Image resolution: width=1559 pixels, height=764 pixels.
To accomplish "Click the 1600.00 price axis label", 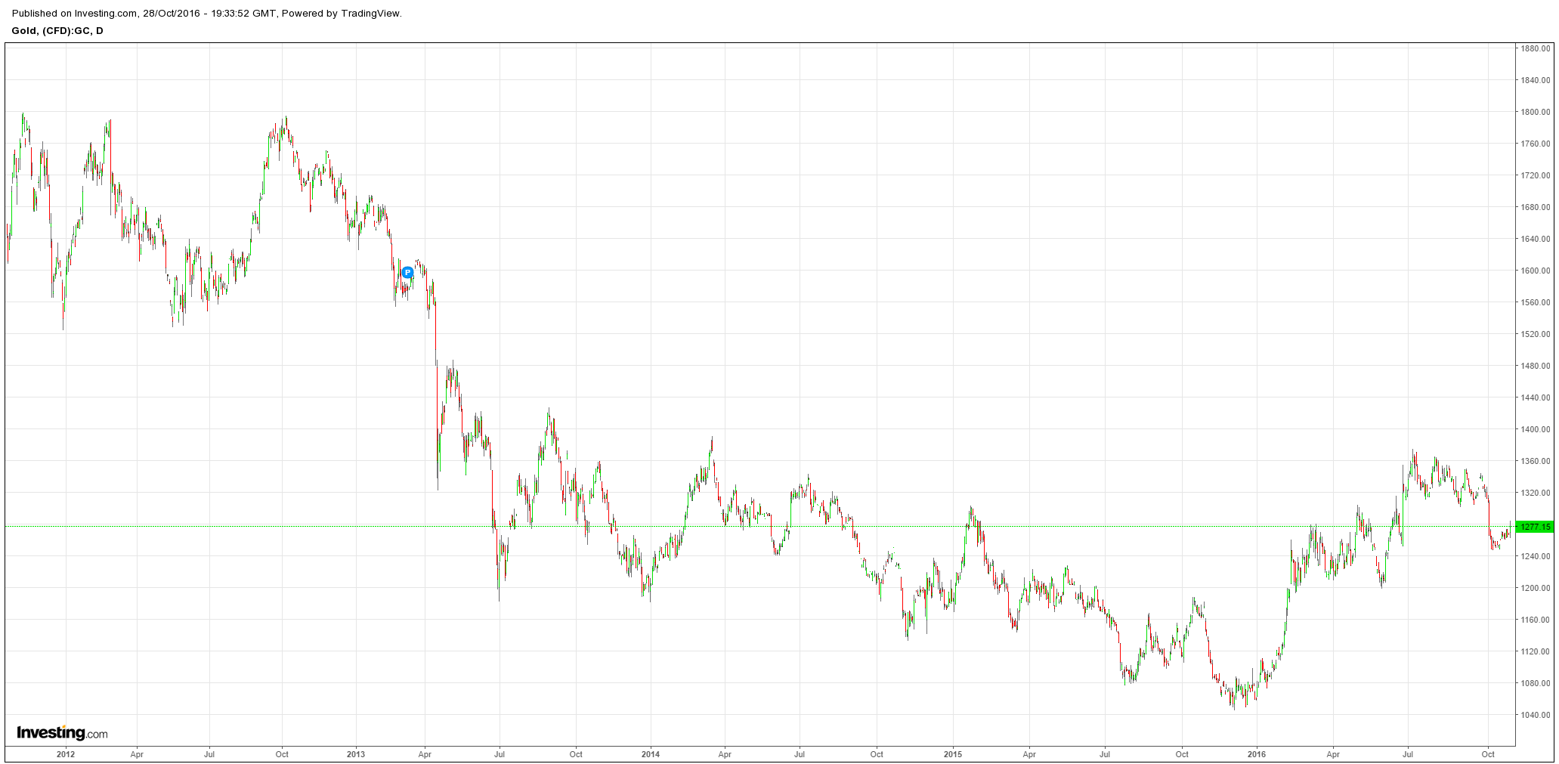I will [1536, 271].
